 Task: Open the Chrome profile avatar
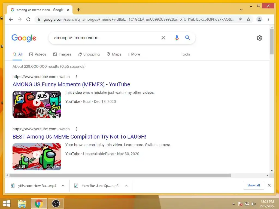(x=259, y=19)
